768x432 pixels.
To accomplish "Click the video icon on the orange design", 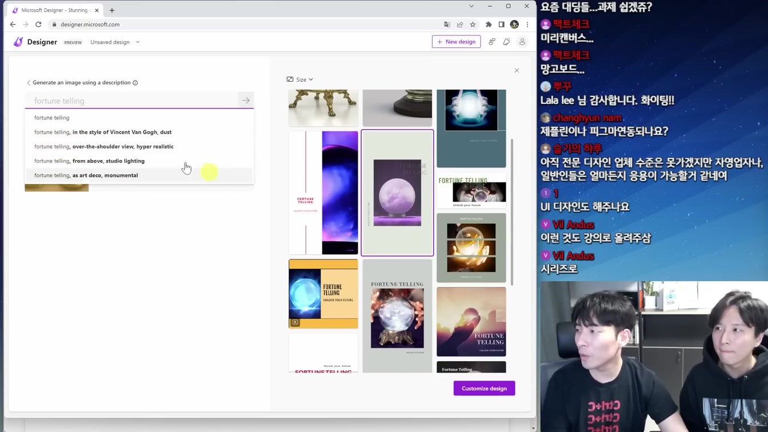I will click(295, 322).
